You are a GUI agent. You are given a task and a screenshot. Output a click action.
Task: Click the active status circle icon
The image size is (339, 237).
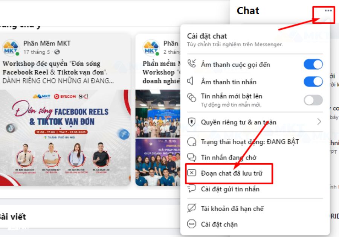coord(192,142)
